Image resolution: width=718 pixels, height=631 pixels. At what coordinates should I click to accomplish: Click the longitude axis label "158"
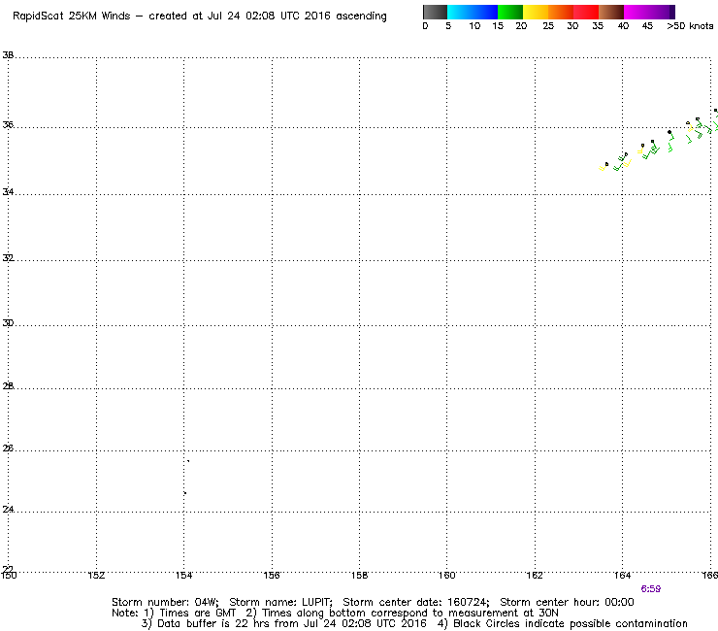[x=359, y=575]
